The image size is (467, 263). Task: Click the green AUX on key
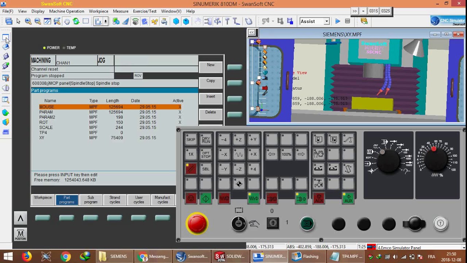tap(348, 199)
